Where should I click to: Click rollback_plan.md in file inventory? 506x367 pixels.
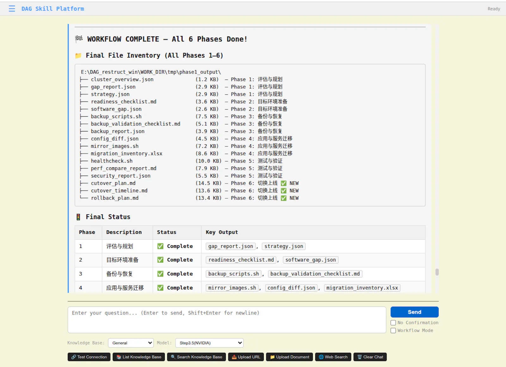pyautogui.click(x=114, y=198)
